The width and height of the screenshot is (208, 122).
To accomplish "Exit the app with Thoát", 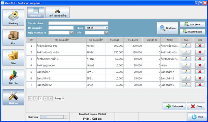I will [x=197, y=117].
